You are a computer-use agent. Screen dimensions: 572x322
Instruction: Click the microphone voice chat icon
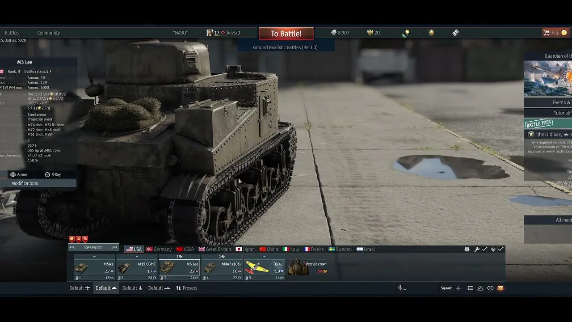click(400, 288)
